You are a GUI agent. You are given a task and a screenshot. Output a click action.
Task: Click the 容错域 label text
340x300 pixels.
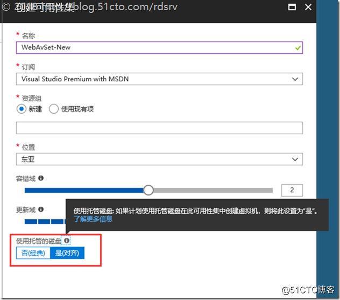pyautogui.click(x=26, y=178)
